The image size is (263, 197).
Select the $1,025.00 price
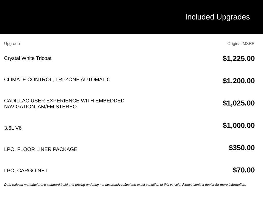tap(239, 103)
